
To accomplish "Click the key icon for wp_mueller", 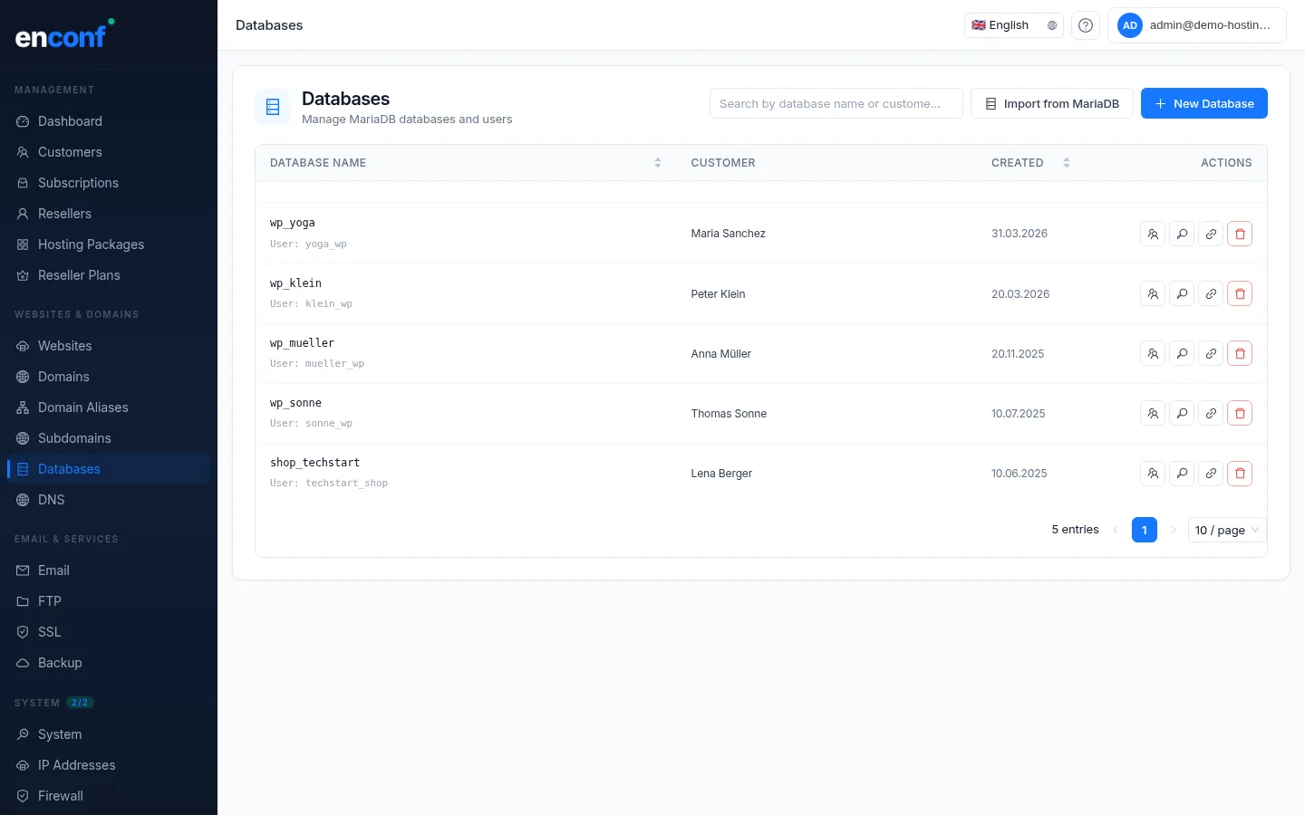I will [x=1182, y=353].
